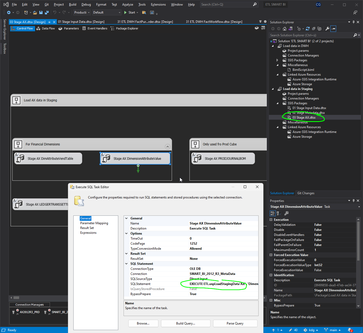This screenshot has width=363, height=333.
Task: Click the Categorized view icon in Properties
Action: point(273,213)
